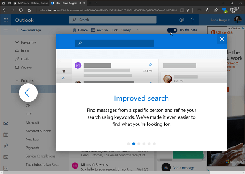Select the fifth carousel page dot
This screenshot has height=174, width=245.
pos(149,144)
